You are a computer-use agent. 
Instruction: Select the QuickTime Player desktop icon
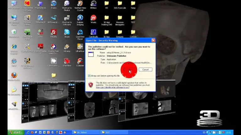(x=80, y=35)
